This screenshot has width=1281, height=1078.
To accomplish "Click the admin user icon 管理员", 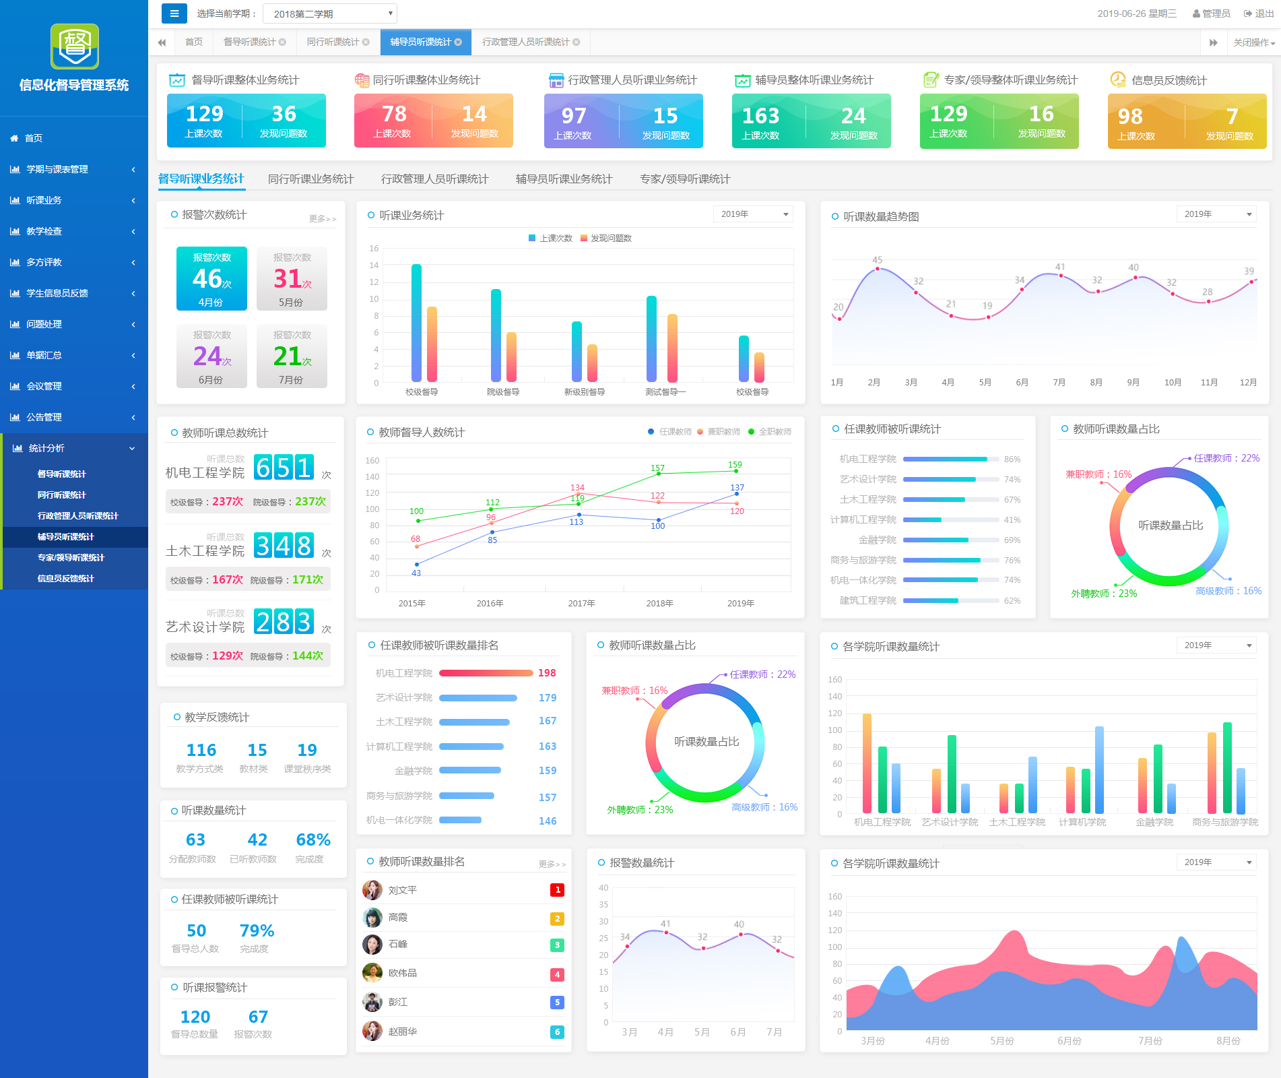I will pyautogui.click(x=1196, y=13).
